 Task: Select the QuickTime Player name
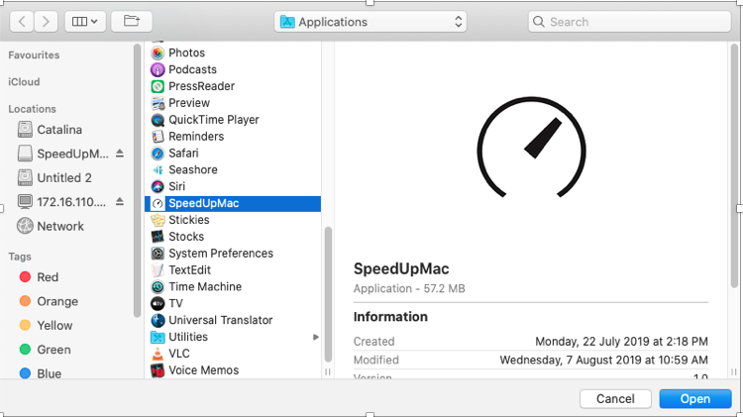pos(214,120)
